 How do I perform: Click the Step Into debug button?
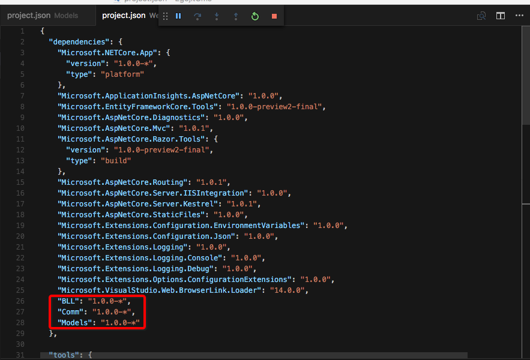(217, 16)
